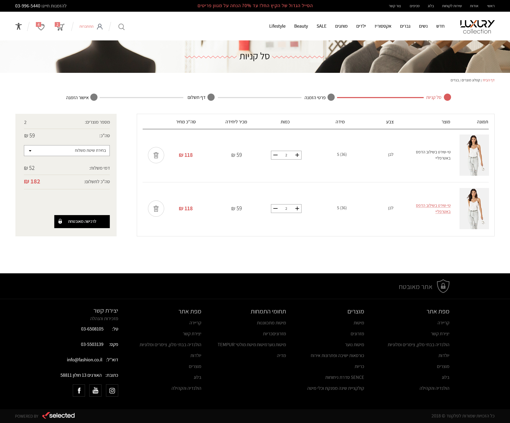Click the black secure checkout button

pyautogui.click(x=82, y=221)
